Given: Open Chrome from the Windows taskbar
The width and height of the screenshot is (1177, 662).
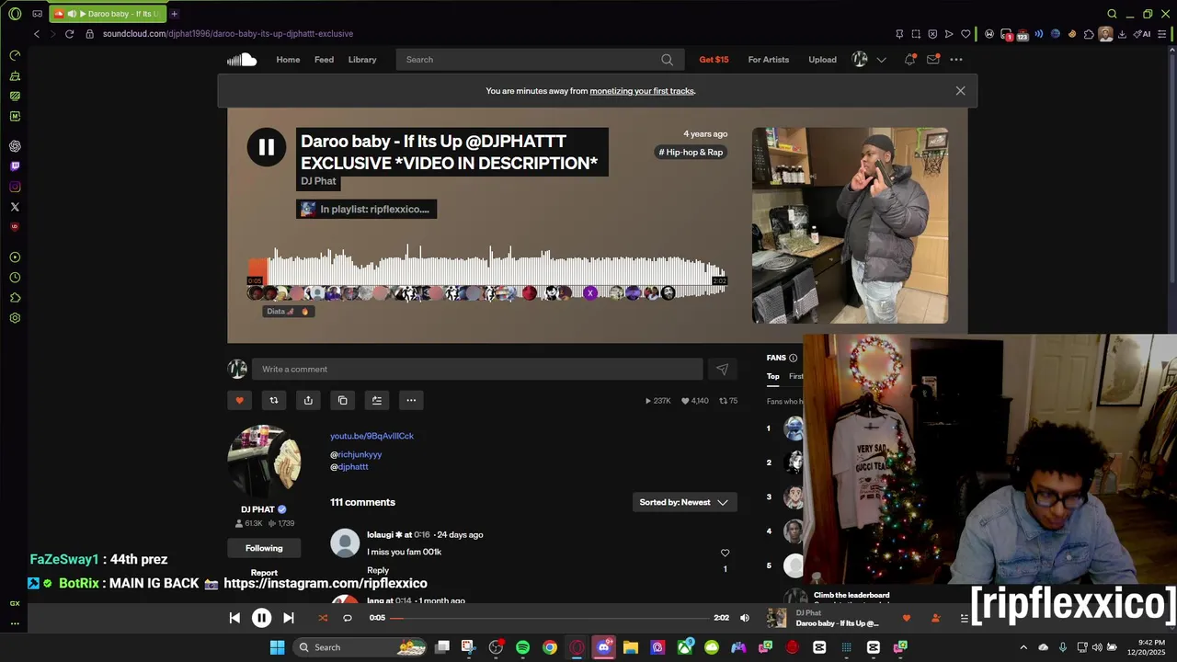Looking at the screenshot, I should (549, 647).
